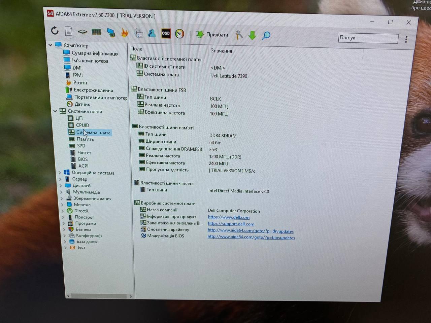
Task: Select the Розгін tree item
Action: [80, 82]
